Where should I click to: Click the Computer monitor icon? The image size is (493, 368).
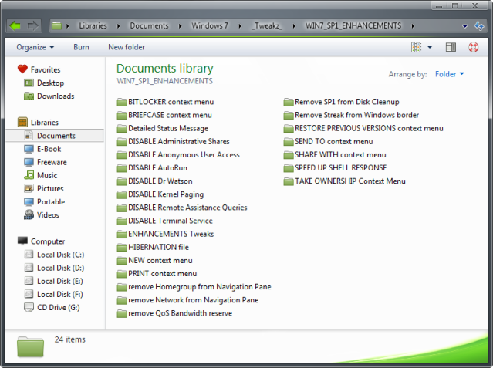(22, 241)
